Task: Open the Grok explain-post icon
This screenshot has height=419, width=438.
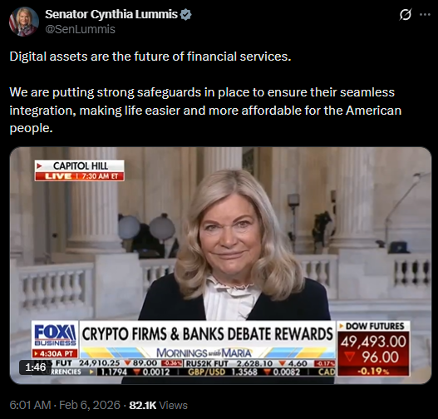Action: (x=405, y=14)
